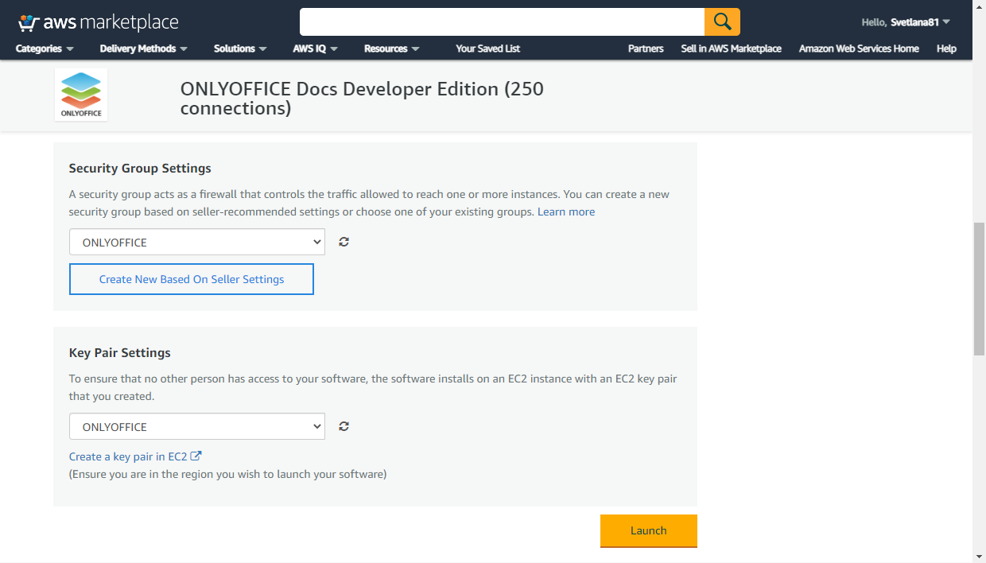Viewport: 986px width, 563px height.
Task: Click inside the marketplace search field
Action: pos(501,21)
